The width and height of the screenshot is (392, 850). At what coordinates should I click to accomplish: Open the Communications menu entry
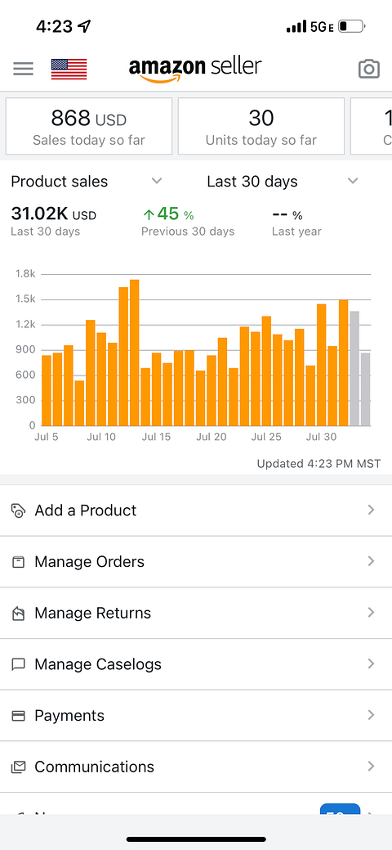[x=196, y=767]
